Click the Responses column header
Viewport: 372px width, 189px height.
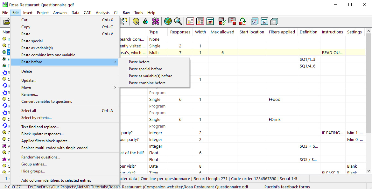pyautogui.click(x=180, y=32)
